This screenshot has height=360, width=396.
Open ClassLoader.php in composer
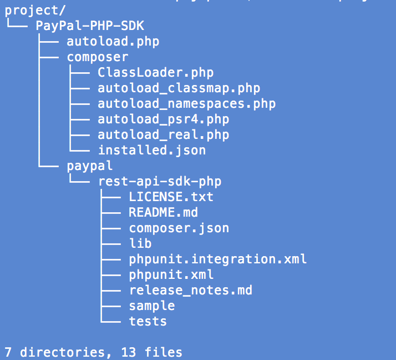(x=155, y=73)
